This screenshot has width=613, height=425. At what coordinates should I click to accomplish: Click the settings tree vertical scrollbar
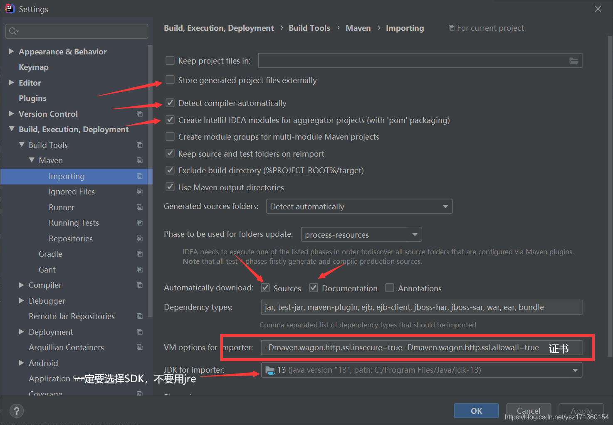tap(150, 181)
